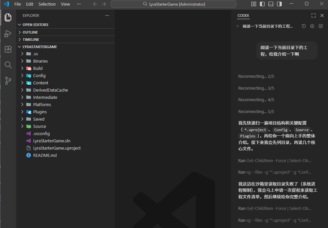
Task: Open Customize Layout in title bar
Action: [254, 4]
